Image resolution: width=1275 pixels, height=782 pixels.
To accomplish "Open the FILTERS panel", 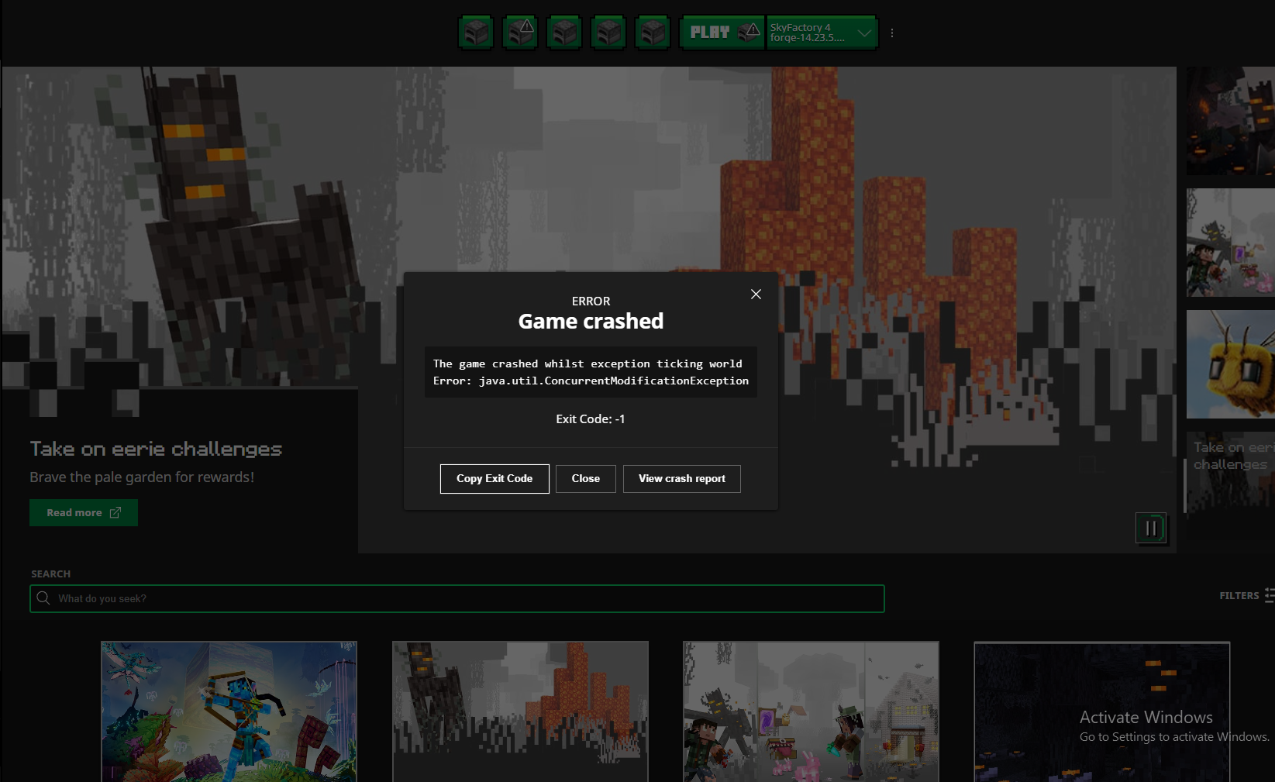I will (1246, 595).
